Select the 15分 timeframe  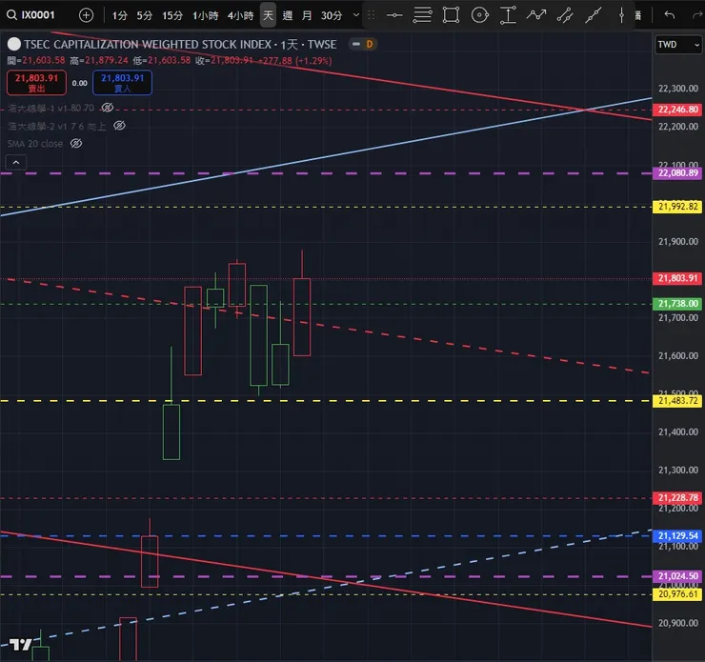coord(172,16)
